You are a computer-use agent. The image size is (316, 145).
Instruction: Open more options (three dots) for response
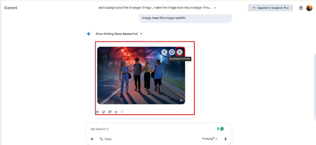[122, 112]
